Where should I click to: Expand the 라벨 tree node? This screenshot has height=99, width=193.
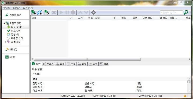(6, 42)
